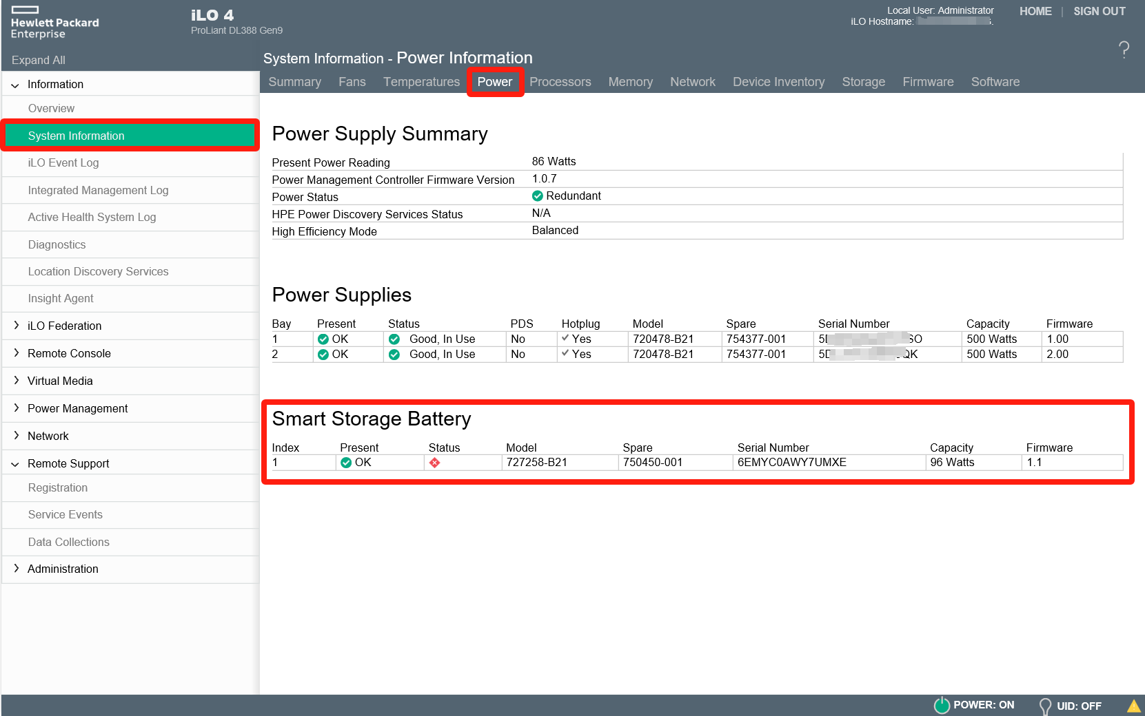Switch to the Temperatures tab
This screenshot has height=716, width=1145.
pos(421,82)
